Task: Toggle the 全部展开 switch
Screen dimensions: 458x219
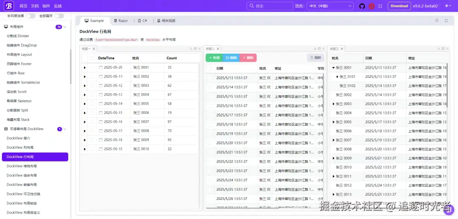Action: point(59,16)
